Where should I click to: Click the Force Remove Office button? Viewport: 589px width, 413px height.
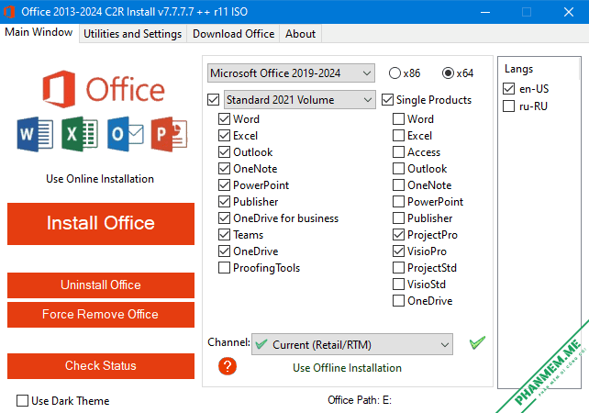click(x=101, y=315)
